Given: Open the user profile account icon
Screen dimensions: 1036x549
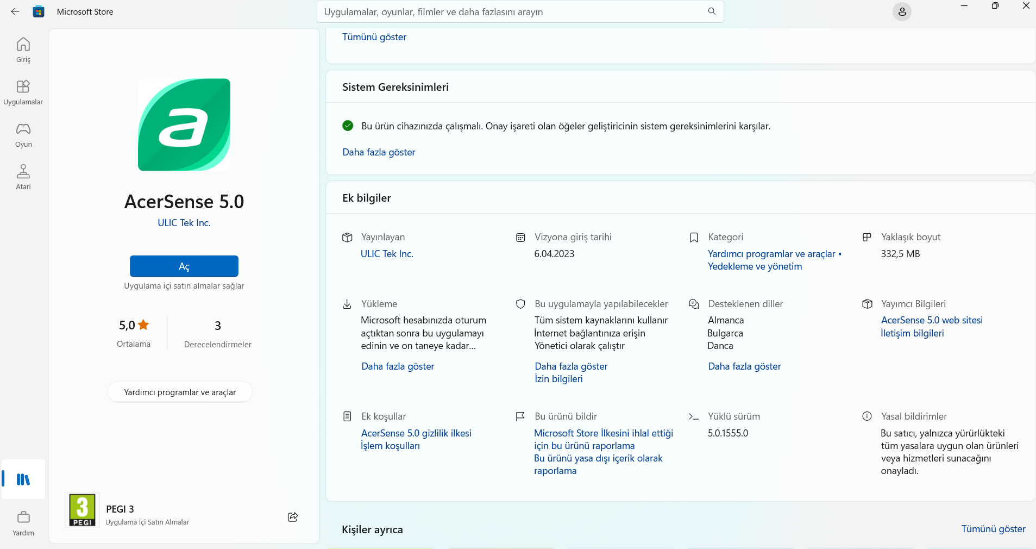Looking at the screenshot, I should pyautogui.click(x=902, y=11).
